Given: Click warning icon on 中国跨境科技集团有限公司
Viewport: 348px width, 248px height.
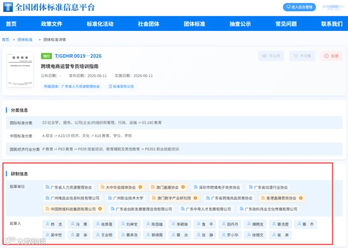Looking at the screenshot, I should (x=100, y=209).
